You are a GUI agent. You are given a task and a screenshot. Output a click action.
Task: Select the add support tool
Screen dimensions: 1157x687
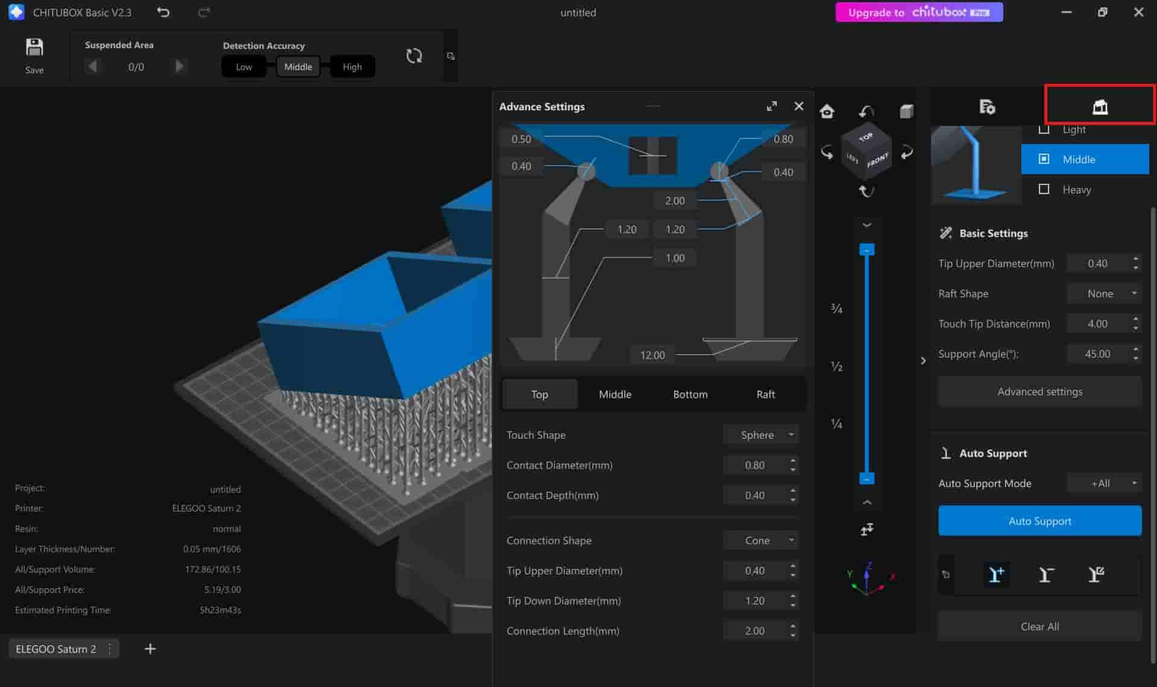996,574
